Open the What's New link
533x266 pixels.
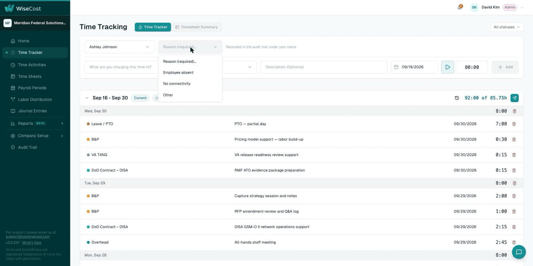(32, 243)
